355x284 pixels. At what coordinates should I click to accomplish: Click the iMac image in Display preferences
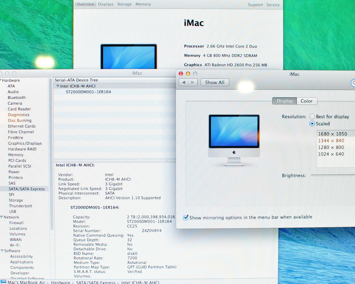(x=234, y=140)
